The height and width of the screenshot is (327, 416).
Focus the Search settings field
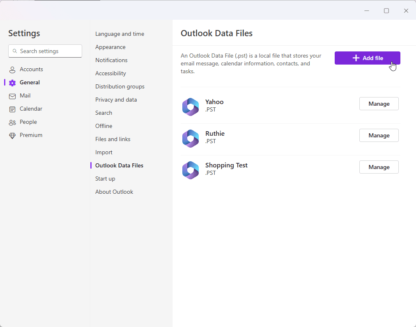click(45, 51)
